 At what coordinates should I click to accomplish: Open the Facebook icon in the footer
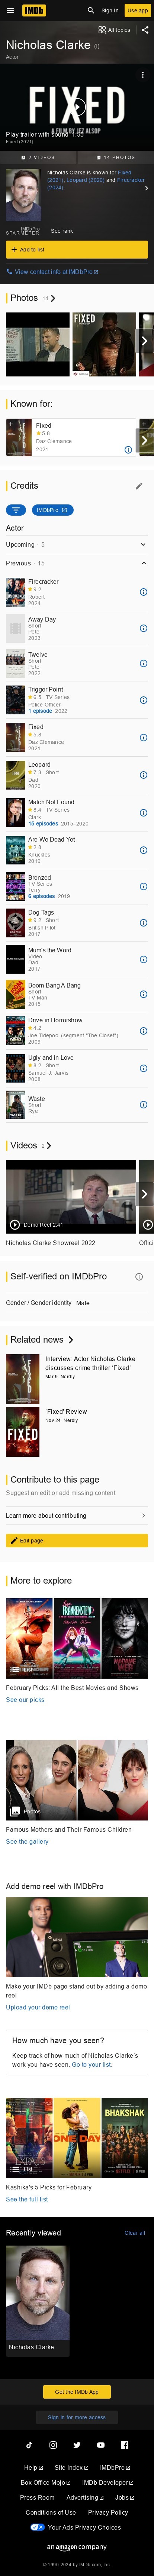(124, 2445)
